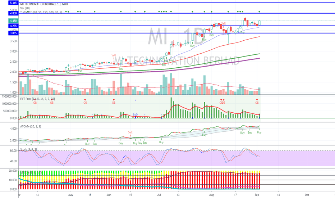The height and width of the screenshot is (198, 335).
Task: Click the Sell signal on June price candles
Action: 114,55
